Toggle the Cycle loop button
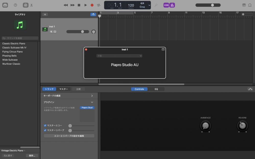This screenshot has height=159, width=255. (99, 5)
